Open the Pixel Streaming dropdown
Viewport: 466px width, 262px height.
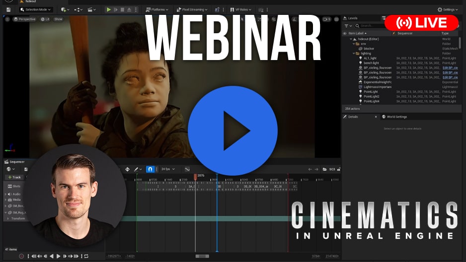tap(192, 10)
